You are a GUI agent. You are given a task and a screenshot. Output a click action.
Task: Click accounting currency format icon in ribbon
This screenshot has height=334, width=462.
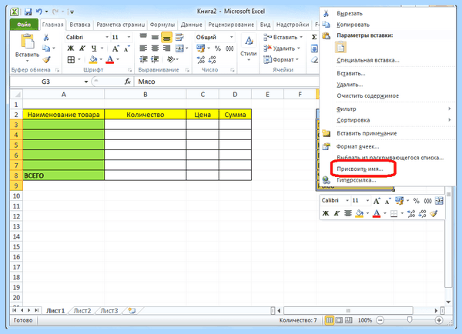(x=201, y=48)
